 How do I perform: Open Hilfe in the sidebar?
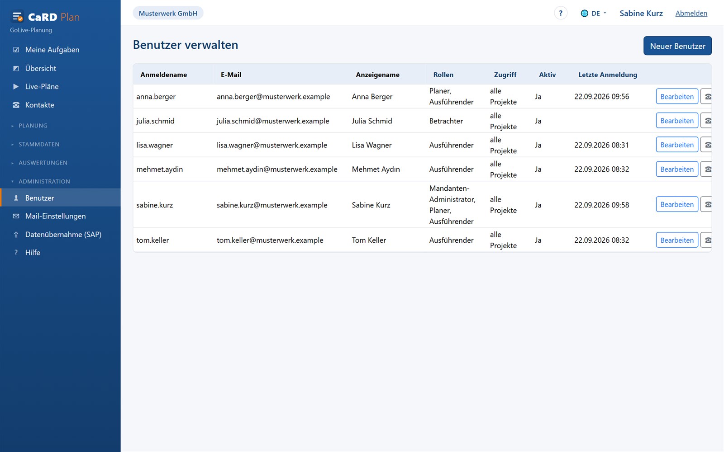[x=60, y=253]
